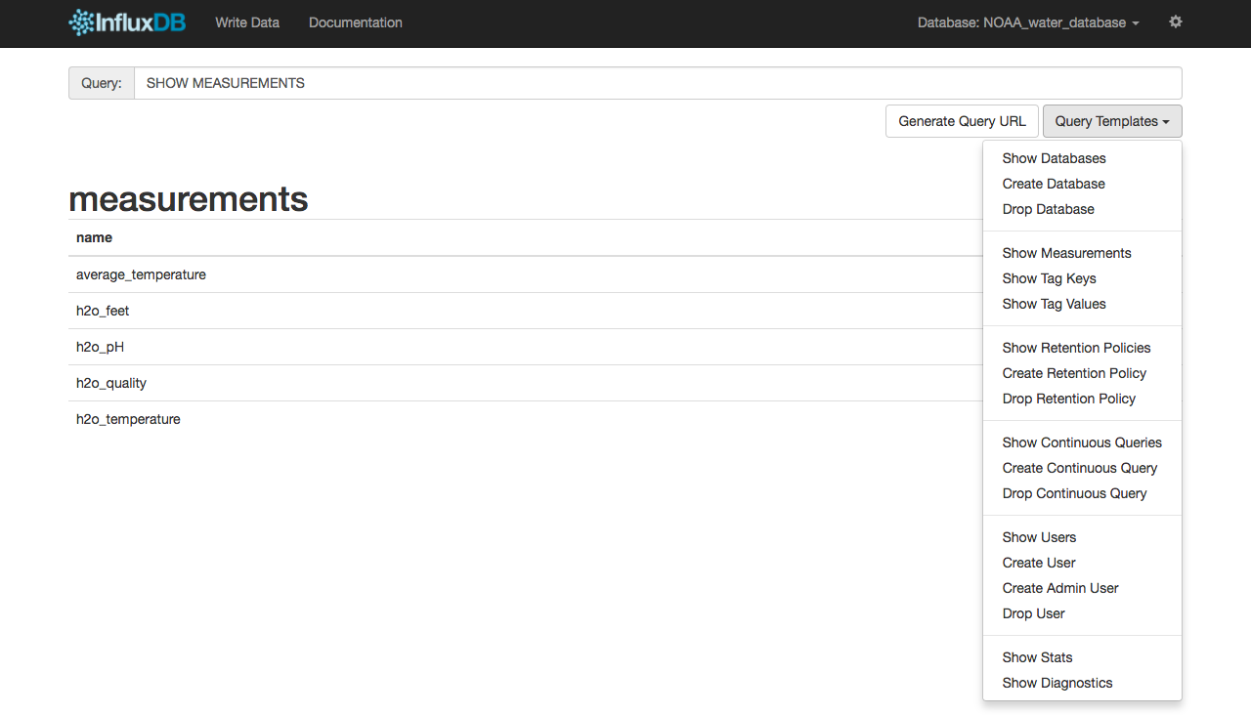
Task: Choose Show Tag Keys template
Action: (1049, 278)
